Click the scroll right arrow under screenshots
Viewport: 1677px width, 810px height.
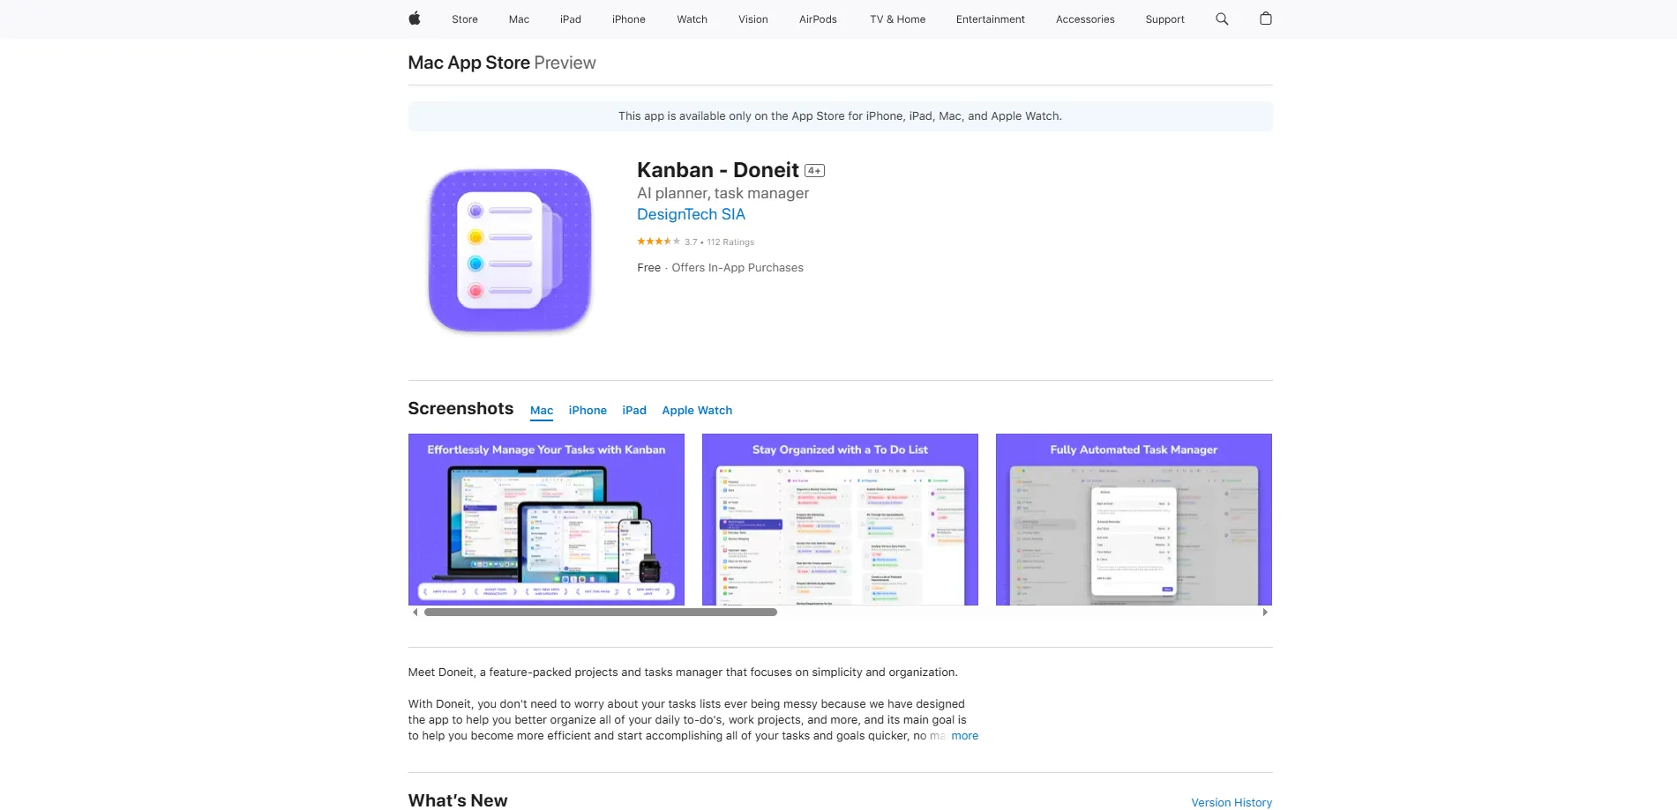(1265, 613)
